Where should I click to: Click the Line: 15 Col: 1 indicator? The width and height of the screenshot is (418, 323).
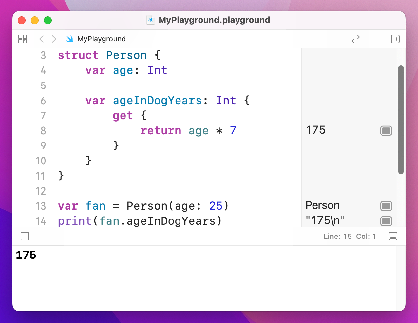(x=350, y=236)
